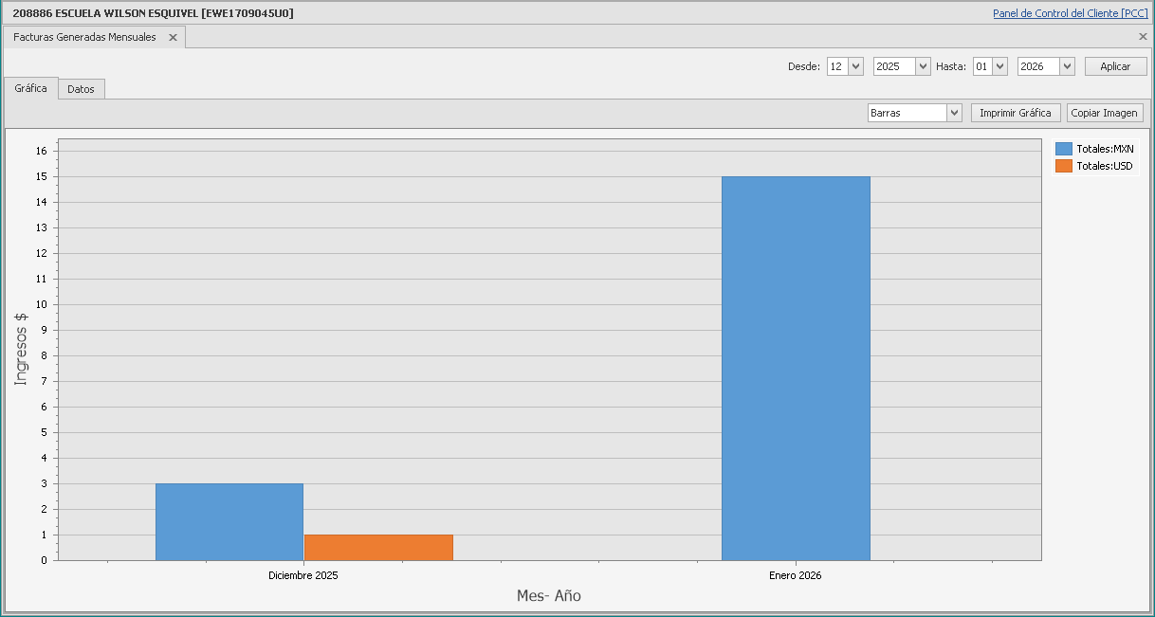Click the blue Totales:MXN legend swatch
The height and width of the screenshot is (617, 1155).
tap(1064, 149)
